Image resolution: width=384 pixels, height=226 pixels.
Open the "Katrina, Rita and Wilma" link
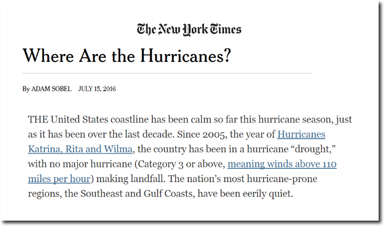click(80, 149)
